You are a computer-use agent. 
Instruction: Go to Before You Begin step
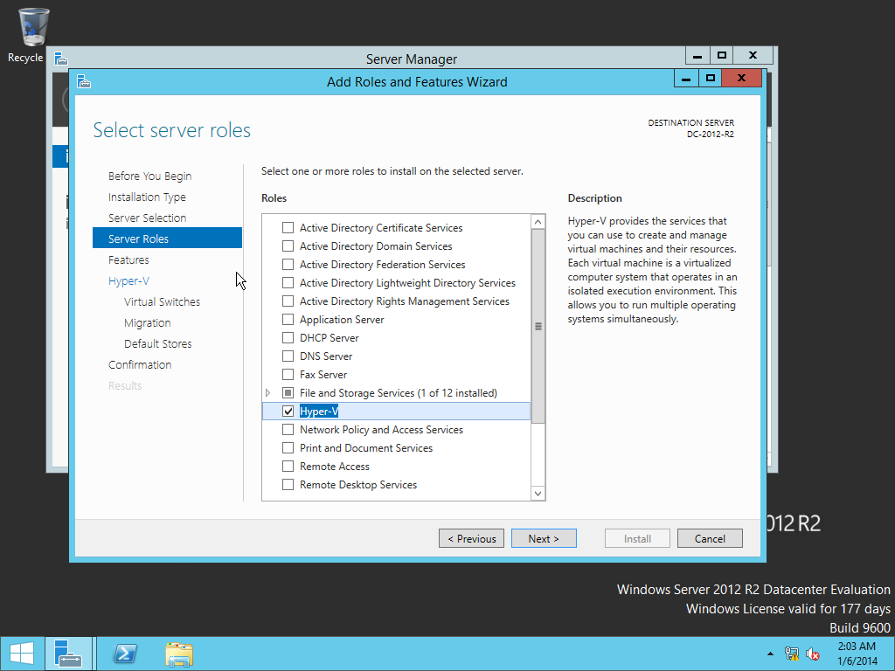[x=150, y=176]
